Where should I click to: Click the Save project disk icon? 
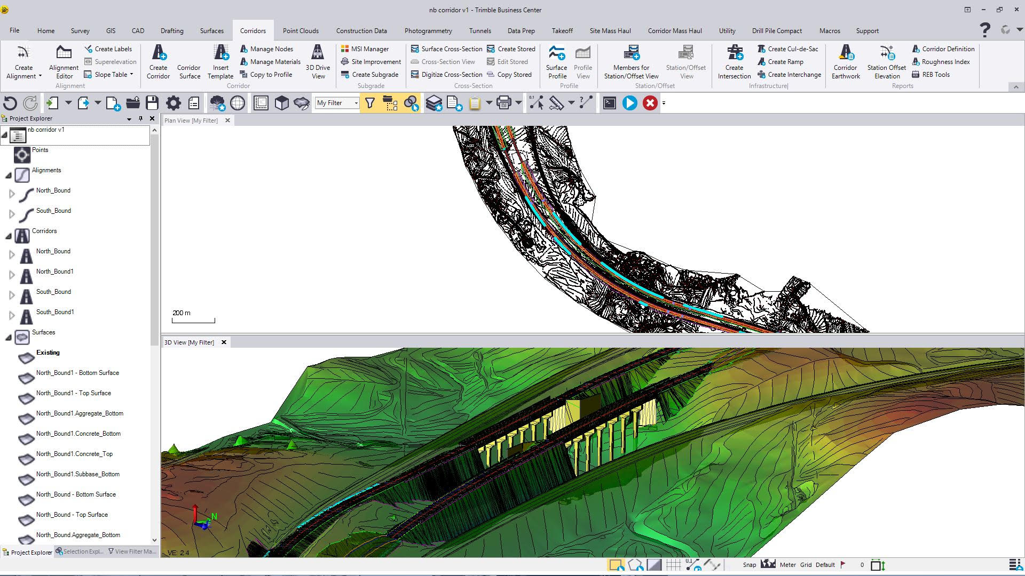152,103
